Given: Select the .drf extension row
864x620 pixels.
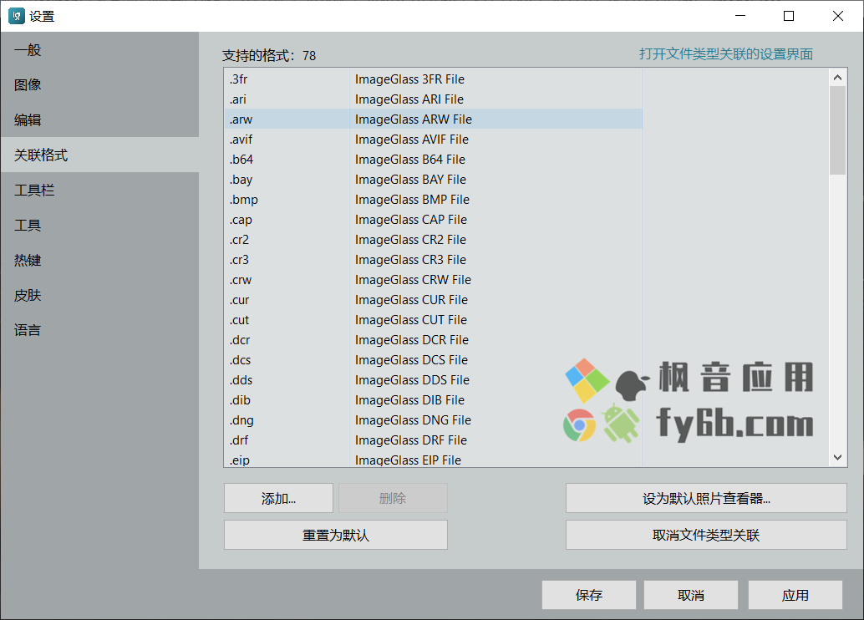Looking at the screenshot, I should point(433,440).
